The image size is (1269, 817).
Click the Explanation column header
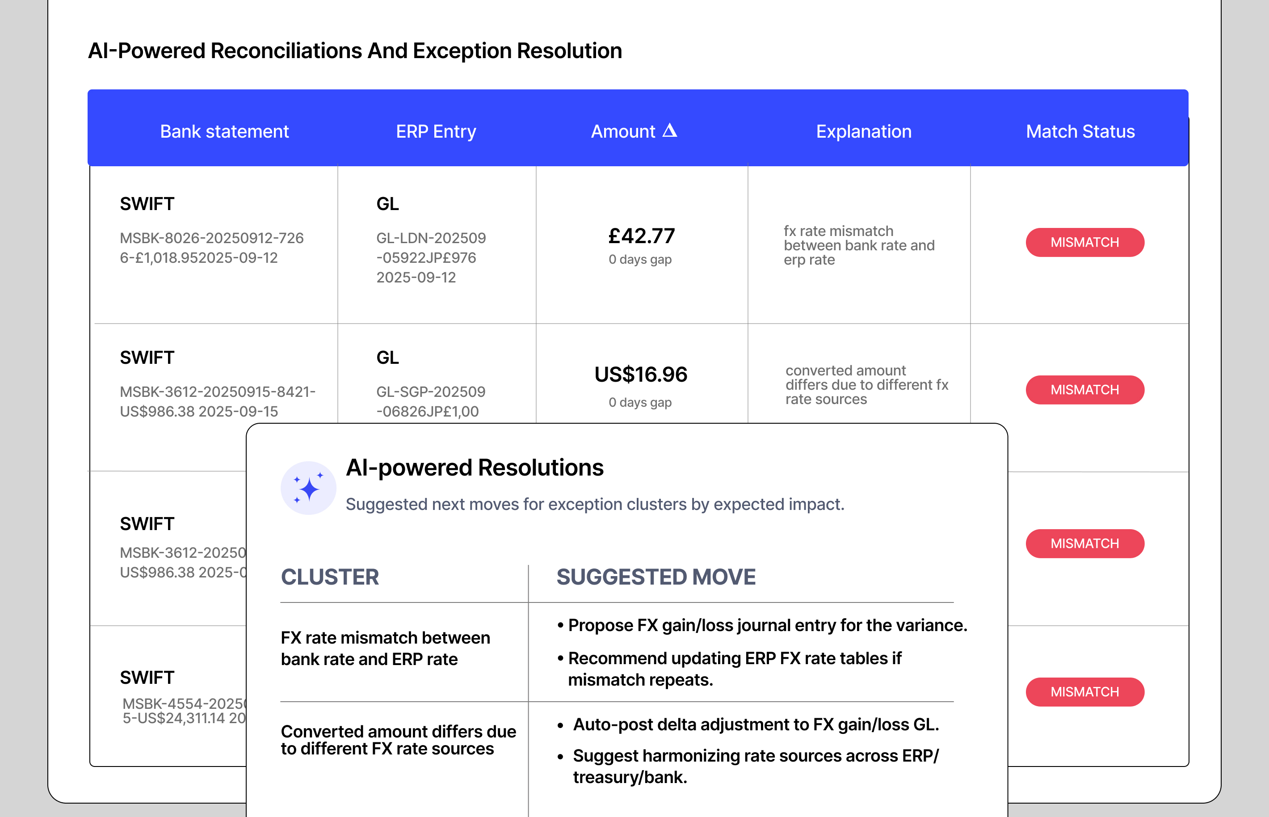click(x=863, y=131)
